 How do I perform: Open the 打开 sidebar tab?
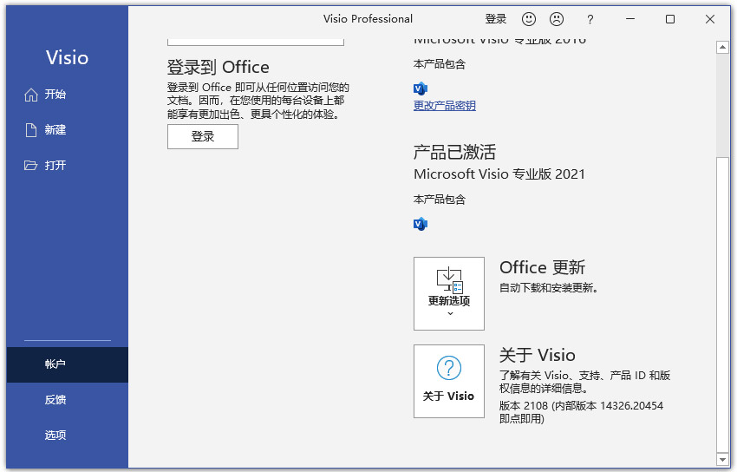[x=68, y=166]
